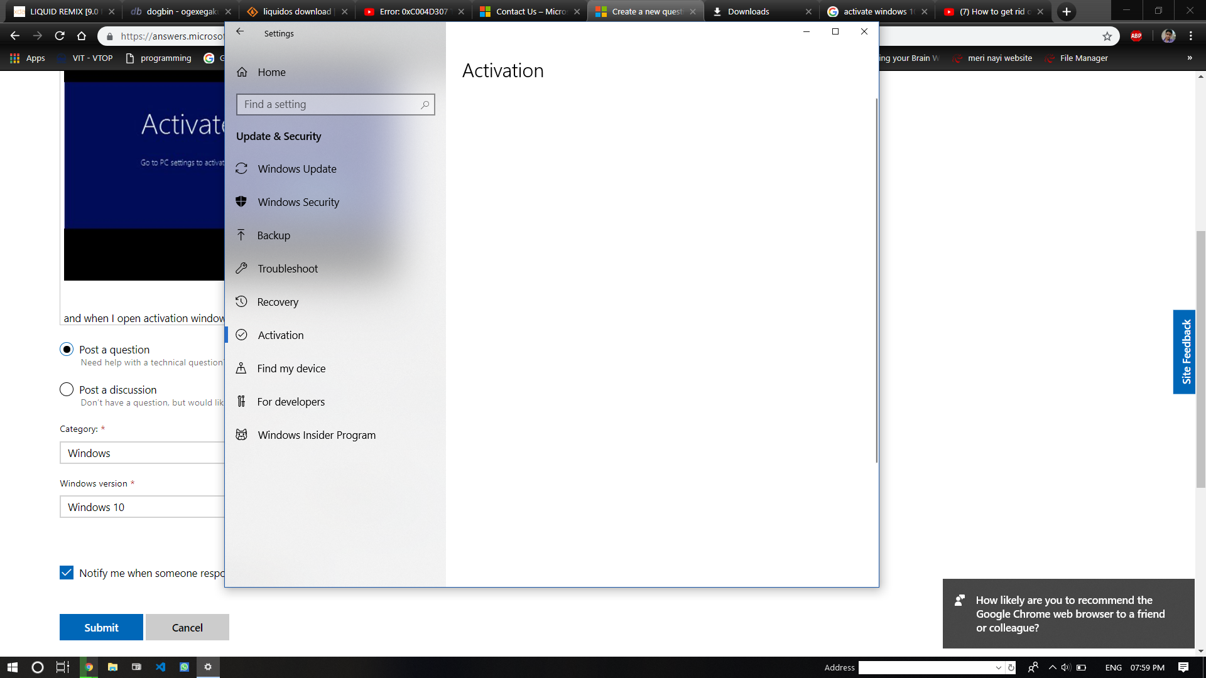This screenshot has height=678, width=1206.
Task: Open Backup settings page
Action: (x=274, y=235)
